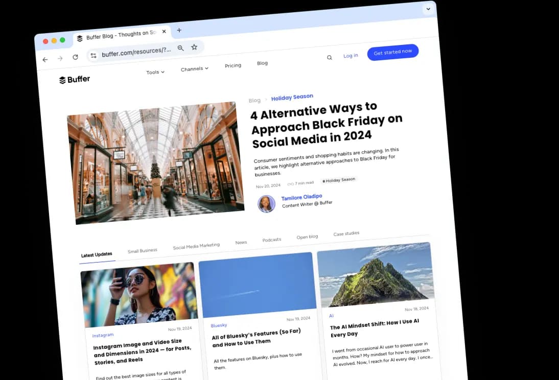This screenshot has height=380, width=559.
Task: Switch to the Small Business tab
Action: [143, 250]
